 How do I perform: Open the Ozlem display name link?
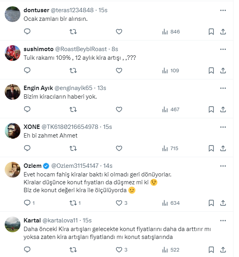[33, 166]
